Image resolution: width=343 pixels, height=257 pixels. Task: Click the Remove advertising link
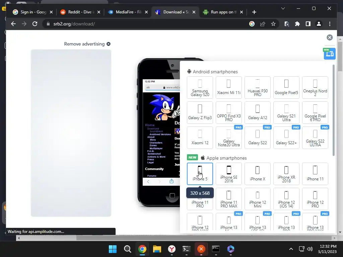(87, 44)
